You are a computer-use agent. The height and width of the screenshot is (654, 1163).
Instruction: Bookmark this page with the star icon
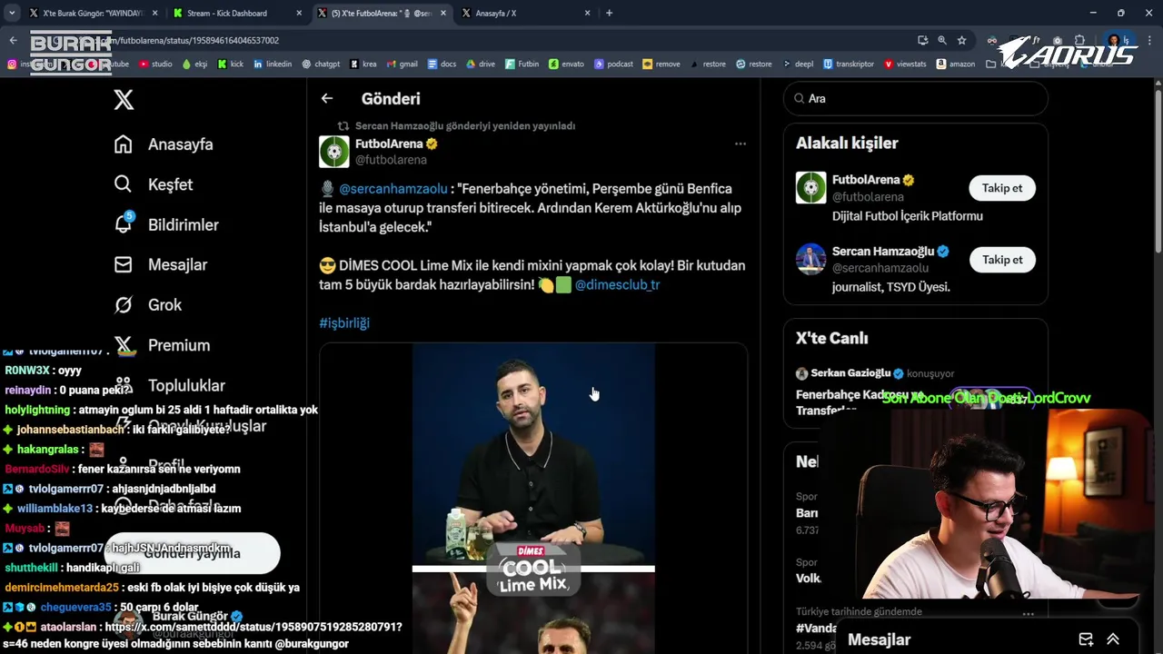pos(961,40)
